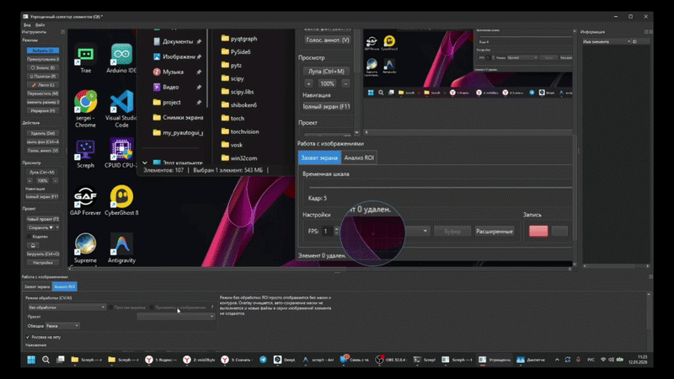
Task: Open the 'Файл' menu
Action: (x=40, y=25)
